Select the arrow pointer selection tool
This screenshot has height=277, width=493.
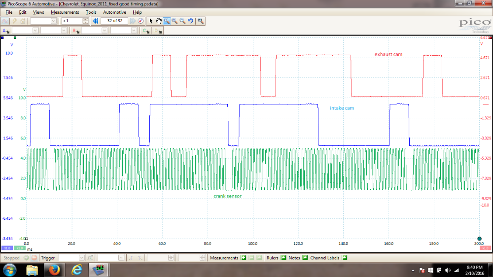[x=151, y=21]
